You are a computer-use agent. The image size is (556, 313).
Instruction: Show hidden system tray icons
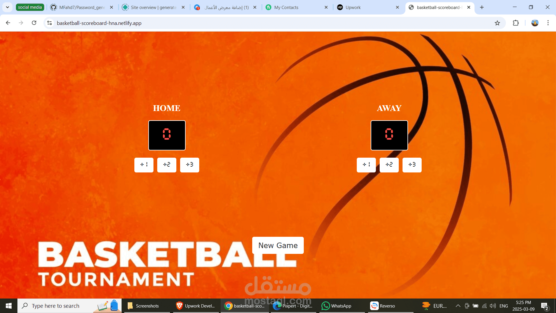[458, 306]
